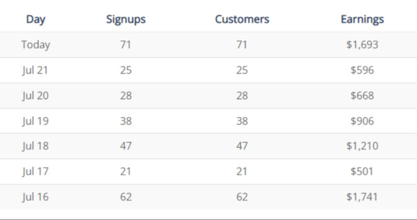Click Jul 16 customers count of 62
The height and width of the screenshot is (220, 417).
click(x=242, y=197)
